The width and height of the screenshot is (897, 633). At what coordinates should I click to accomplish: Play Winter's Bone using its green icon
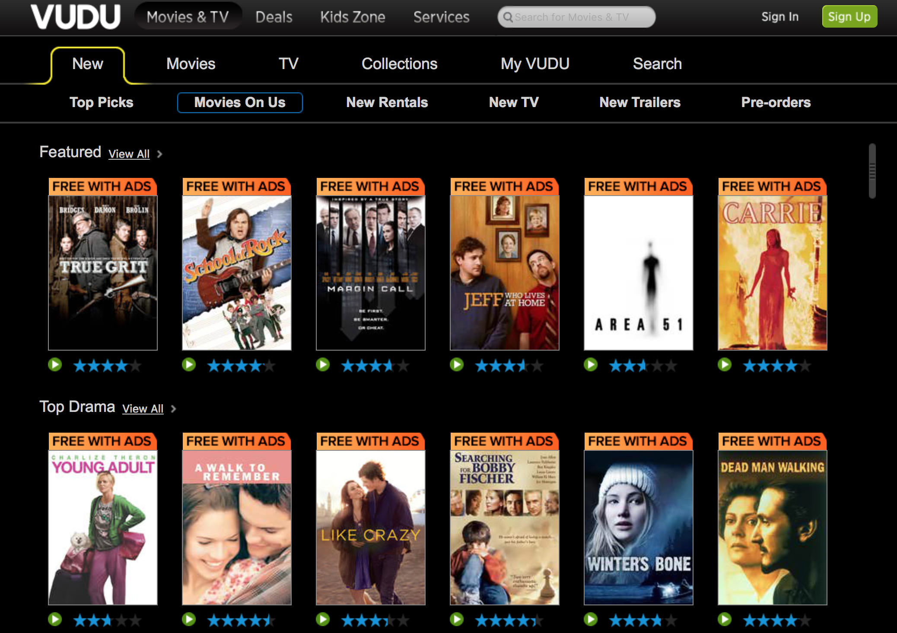tap(591, 620)
